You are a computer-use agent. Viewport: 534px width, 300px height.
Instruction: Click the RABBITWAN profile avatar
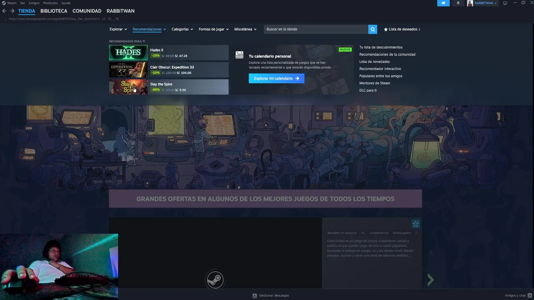pyautogui.click(x=470, y=3)
